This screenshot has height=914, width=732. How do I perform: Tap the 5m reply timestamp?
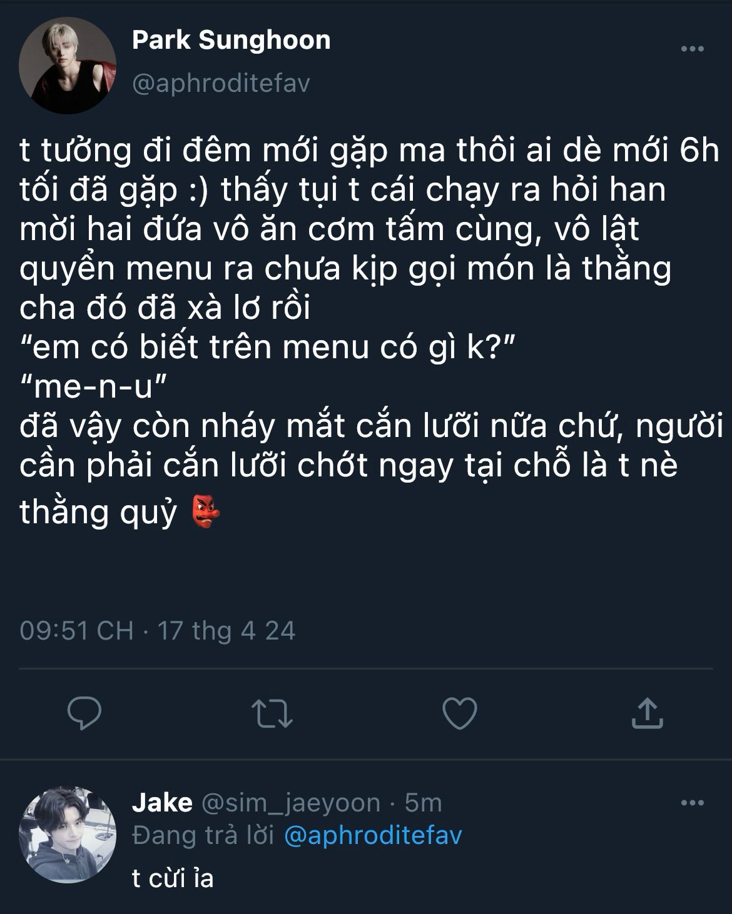(x=423, y=803)
